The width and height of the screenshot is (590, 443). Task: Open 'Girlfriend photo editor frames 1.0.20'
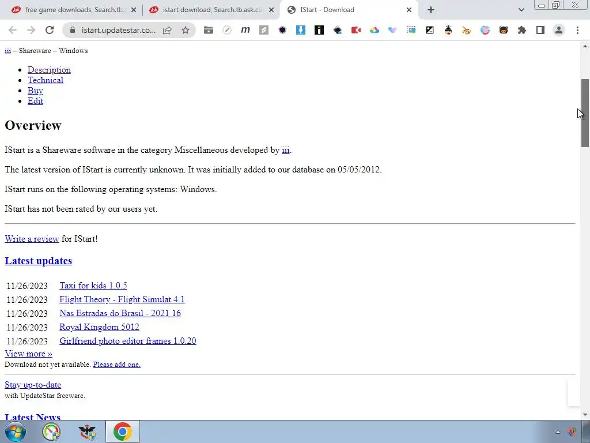(127, 341)
